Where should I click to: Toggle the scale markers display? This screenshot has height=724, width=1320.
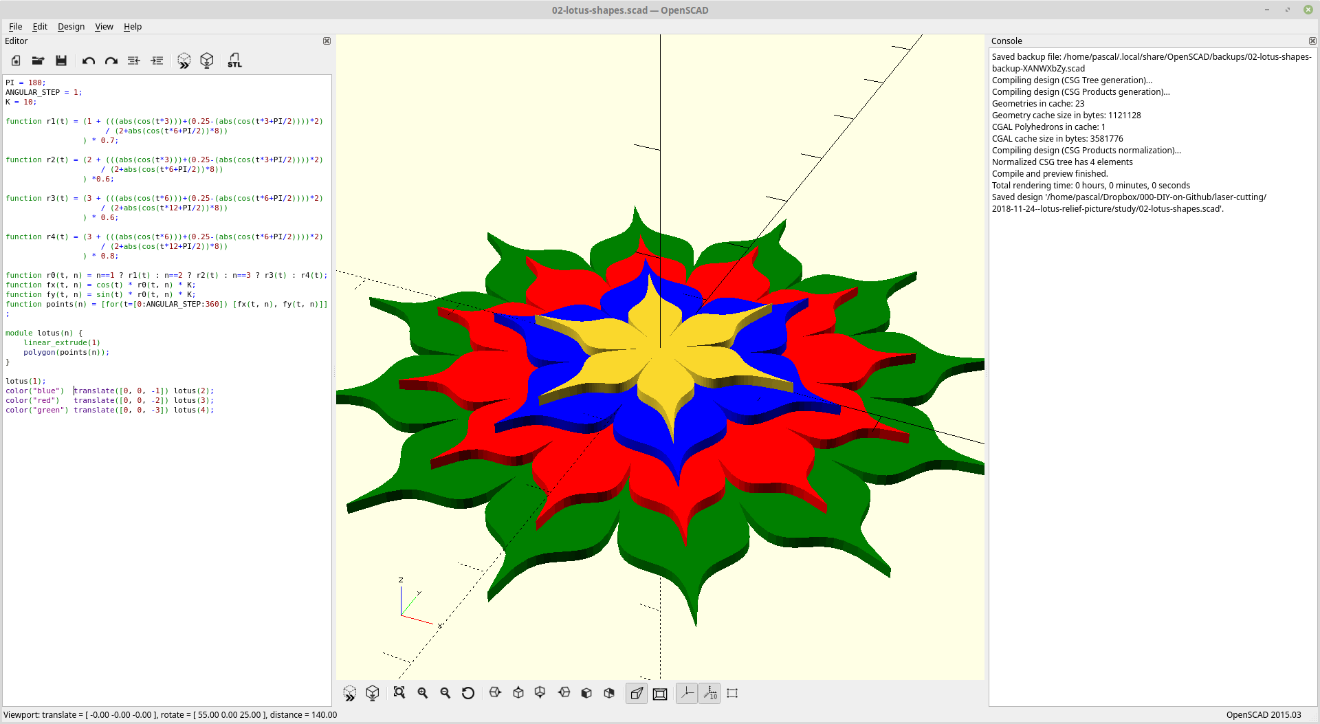click(x=709, y=693)
